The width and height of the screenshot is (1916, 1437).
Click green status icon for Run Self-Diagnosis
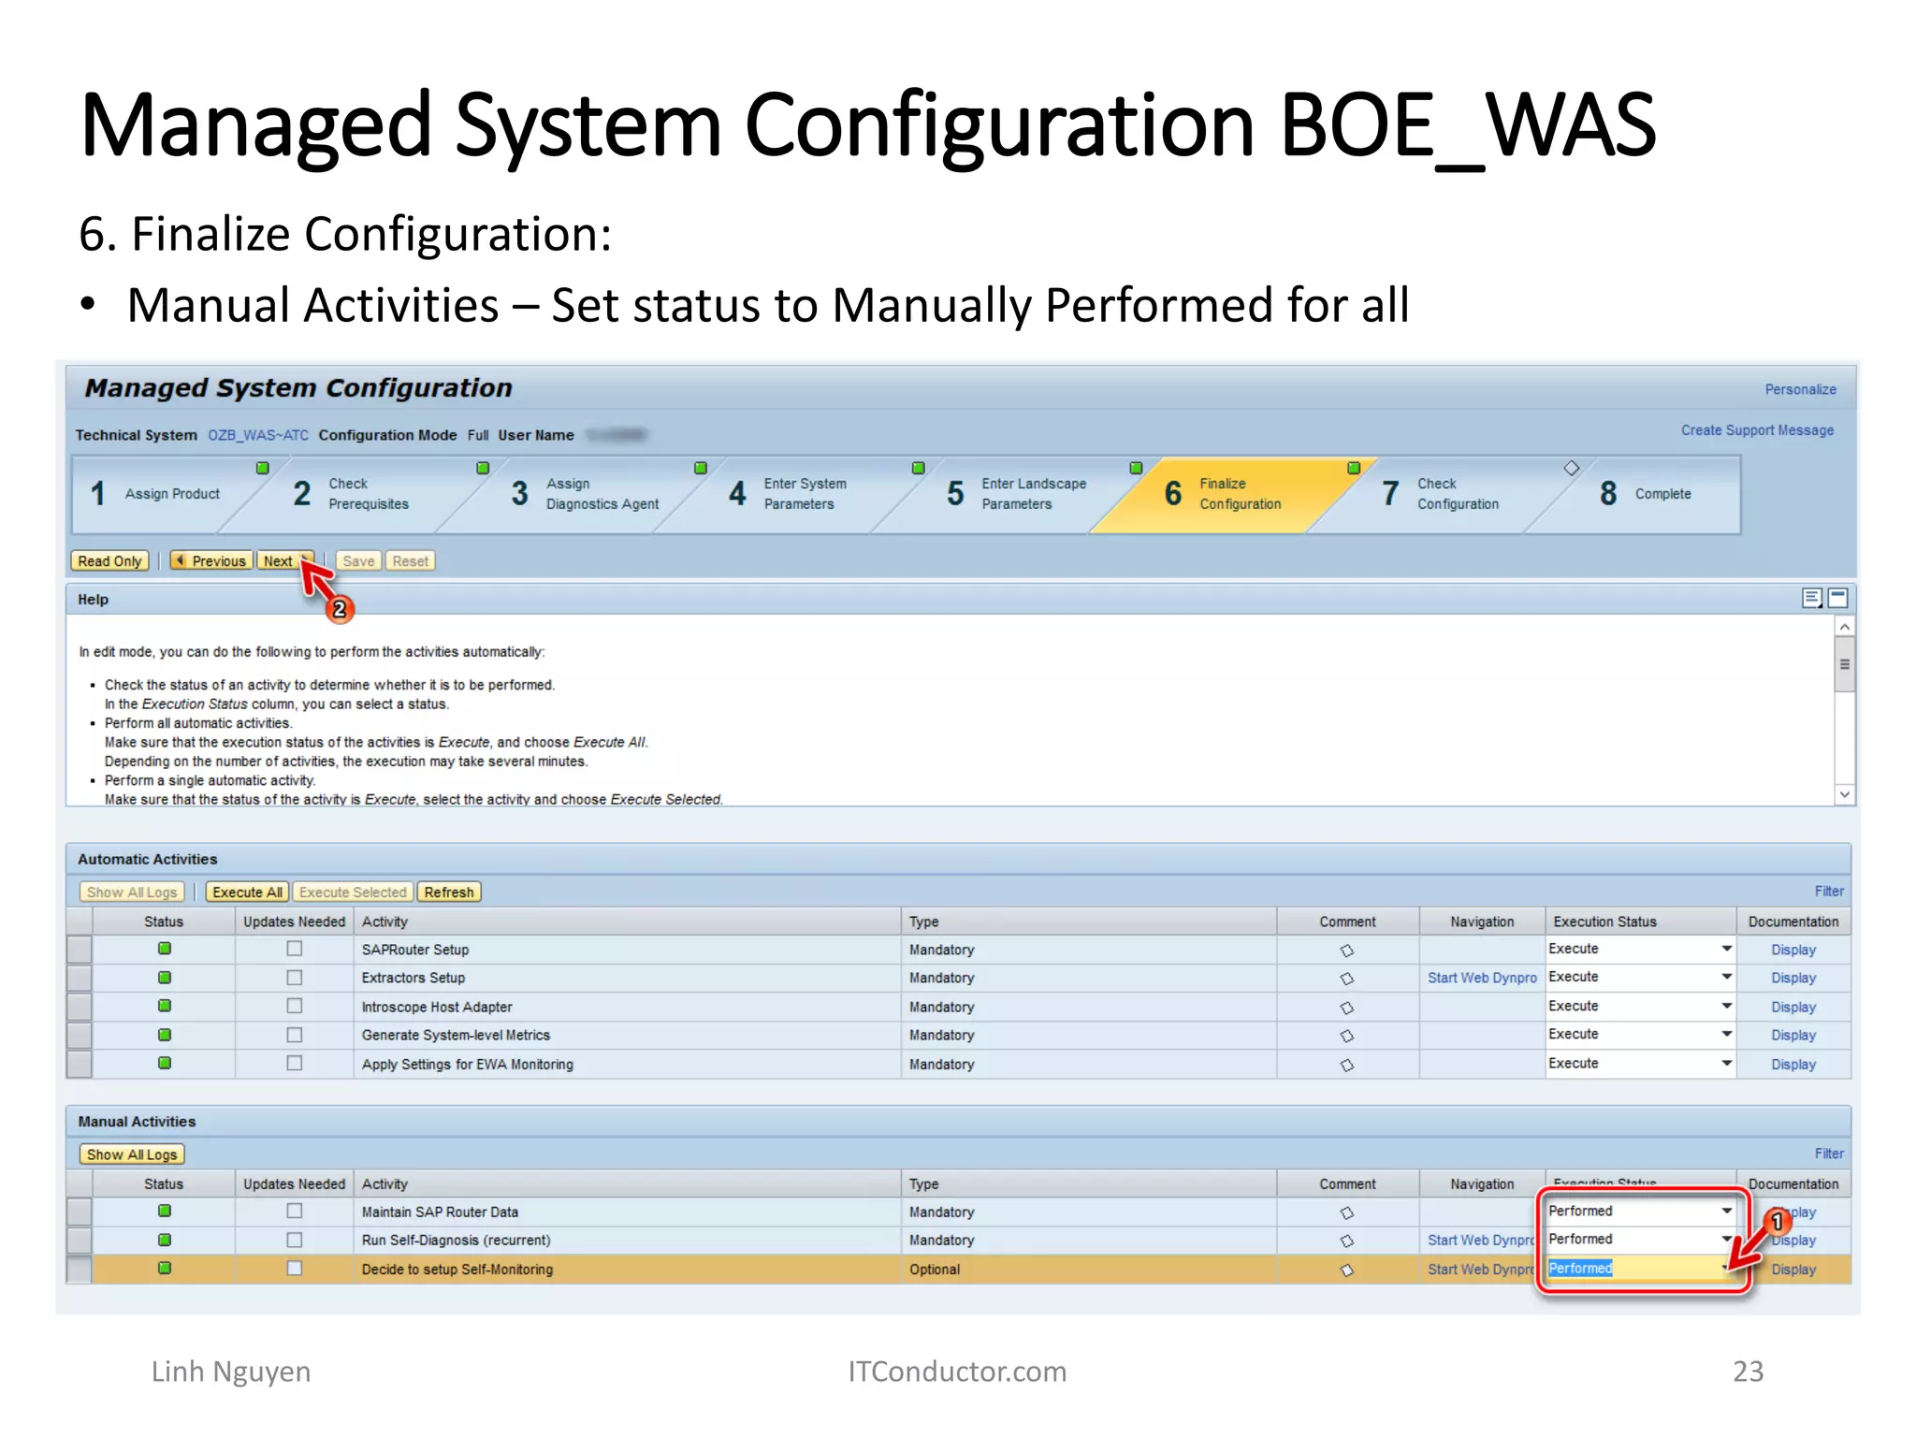tap(165, 1240)
